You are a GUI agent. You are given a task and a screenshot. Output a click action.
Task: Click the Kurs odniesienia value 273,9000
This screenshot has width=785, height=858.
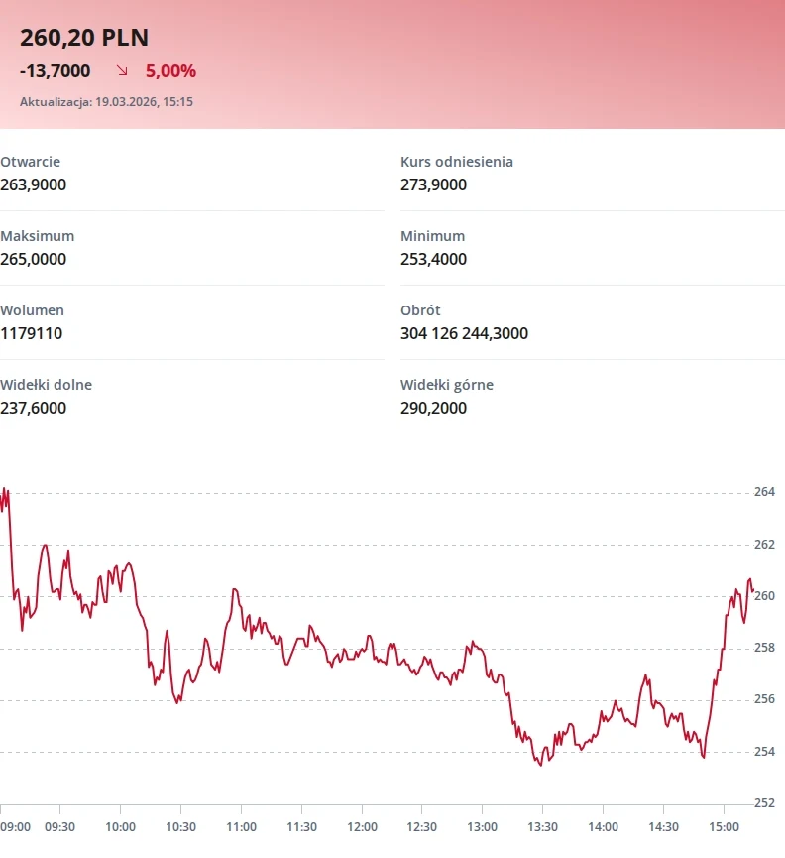pyautogui.click(x=433, y=184)
